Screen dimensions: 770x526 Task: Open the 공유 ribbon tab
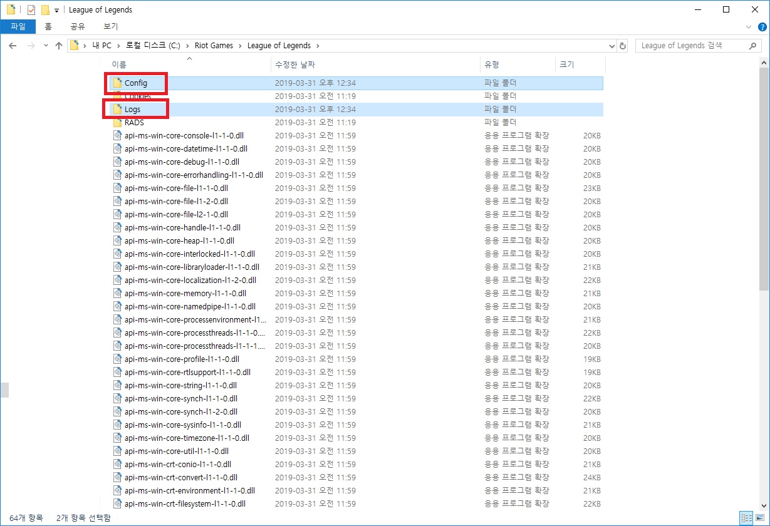pyautogui.click(x=78, y=27)
